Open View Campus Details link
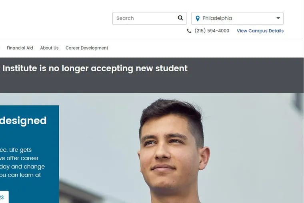 pos(260,31)
